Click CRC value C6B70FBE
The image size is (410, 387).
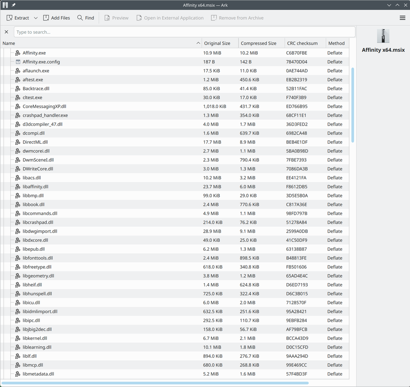[296, 53]
